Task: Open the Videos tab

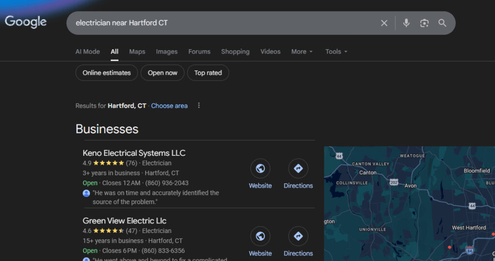Action: 270,52
